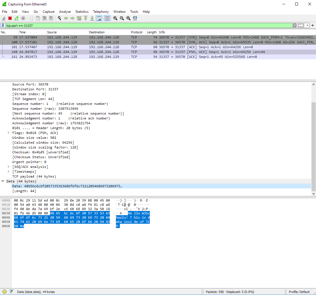Open the Telephony menu
The height and width of the screenshot is (295, 316).
tap(101, 12)
